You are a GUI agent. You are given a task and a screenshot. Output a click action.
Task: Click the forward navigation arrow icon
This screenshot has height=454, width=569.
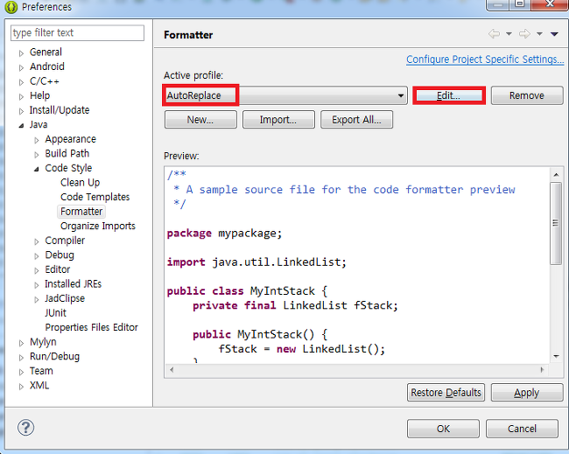(x=524, y=34)
